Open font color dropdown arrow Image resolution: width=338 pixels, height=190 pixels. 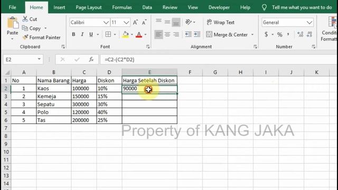pyautogui.click(x=146, y=34)
